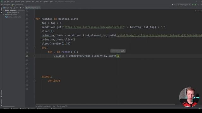
Task: Click the locate/select opened file icon
Action: [11, 8]
